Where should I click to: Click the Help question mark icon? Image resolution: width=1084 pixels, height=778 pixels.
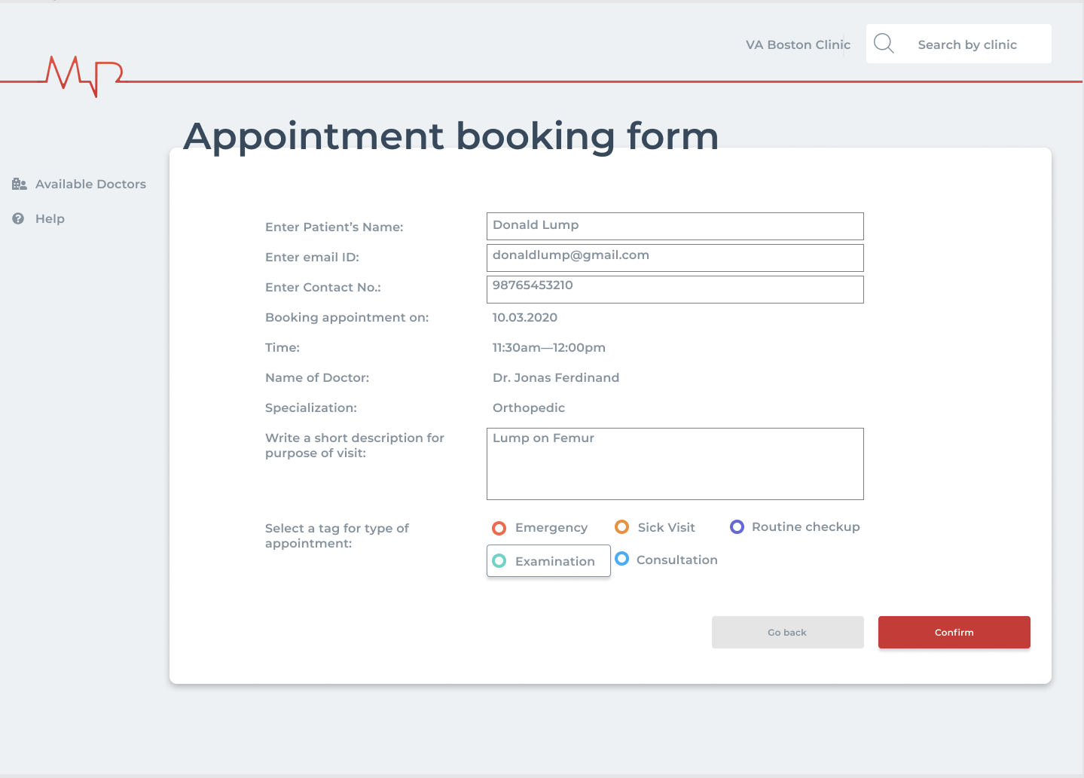(18, 218)
